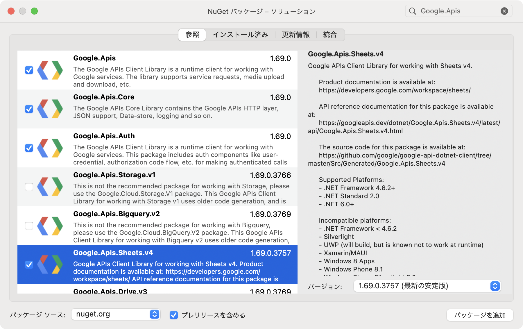The width and height of the screenshot is (523, 329).
Task: Click the github.com source code URL
Action: [400, 159]
